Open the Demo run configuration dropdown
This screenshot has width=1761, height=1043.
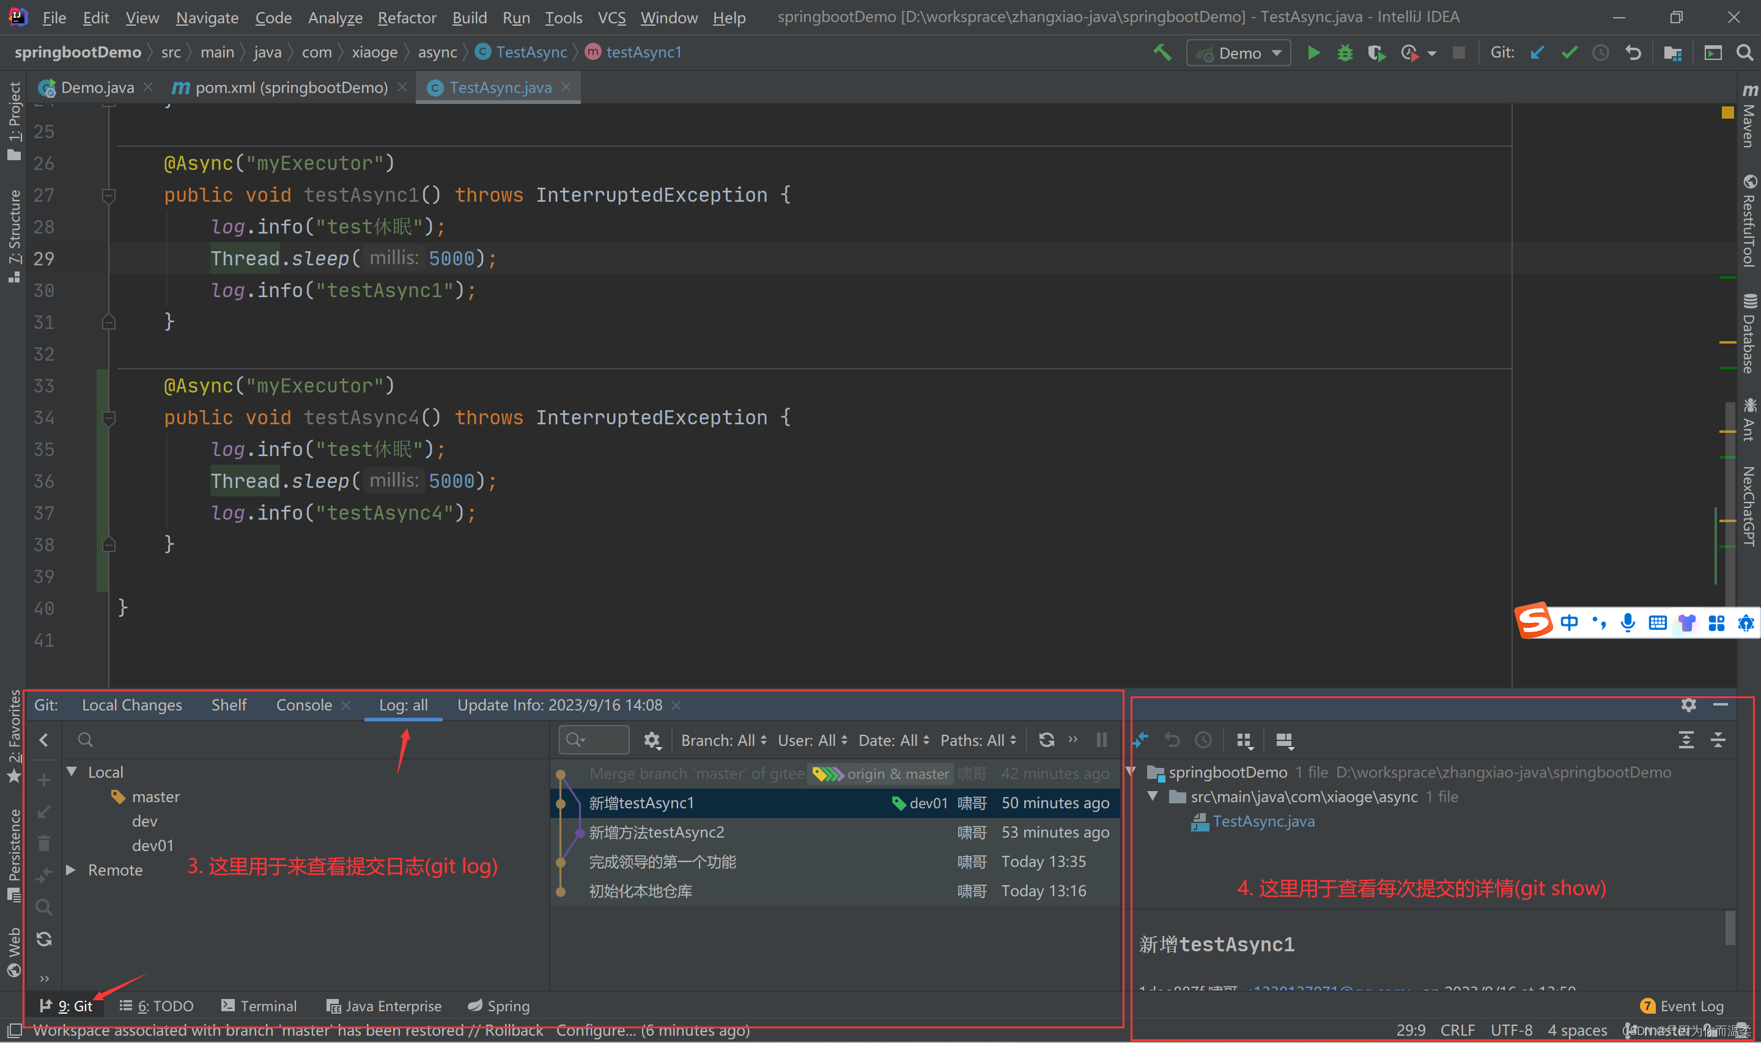coord(1238,53)
